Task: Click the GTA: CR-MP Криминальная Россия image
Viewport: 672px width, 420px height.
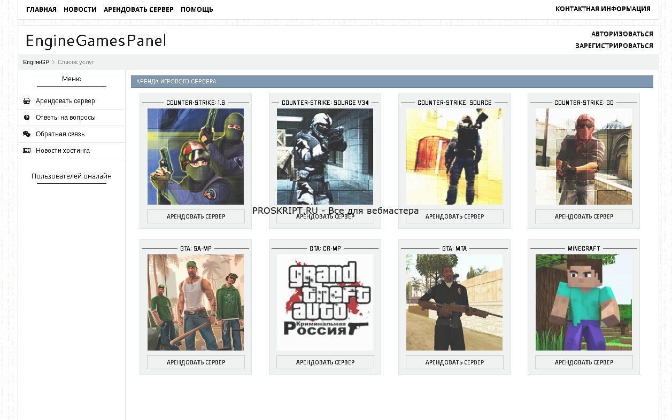Action: 325,302
